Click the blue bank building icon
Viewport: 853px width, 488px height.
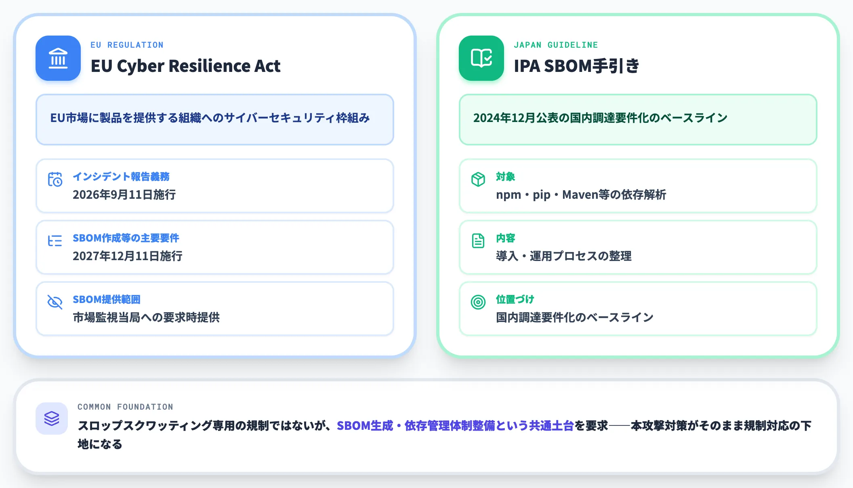coord(58,58)
